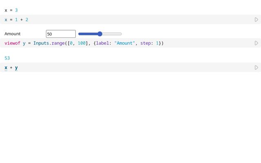The image size is (261, 163).
Task: Run the x + y cell play icon
Action: (256, 68)
